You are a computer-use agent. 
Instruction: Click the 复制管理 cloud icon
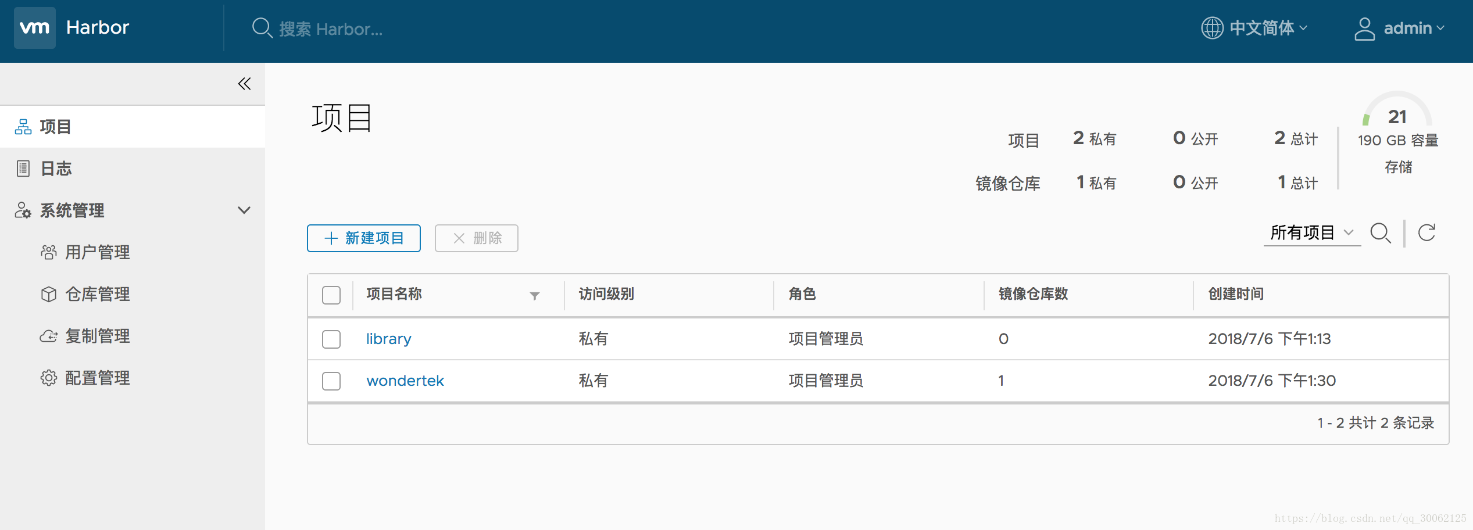[x=49, y=336]
